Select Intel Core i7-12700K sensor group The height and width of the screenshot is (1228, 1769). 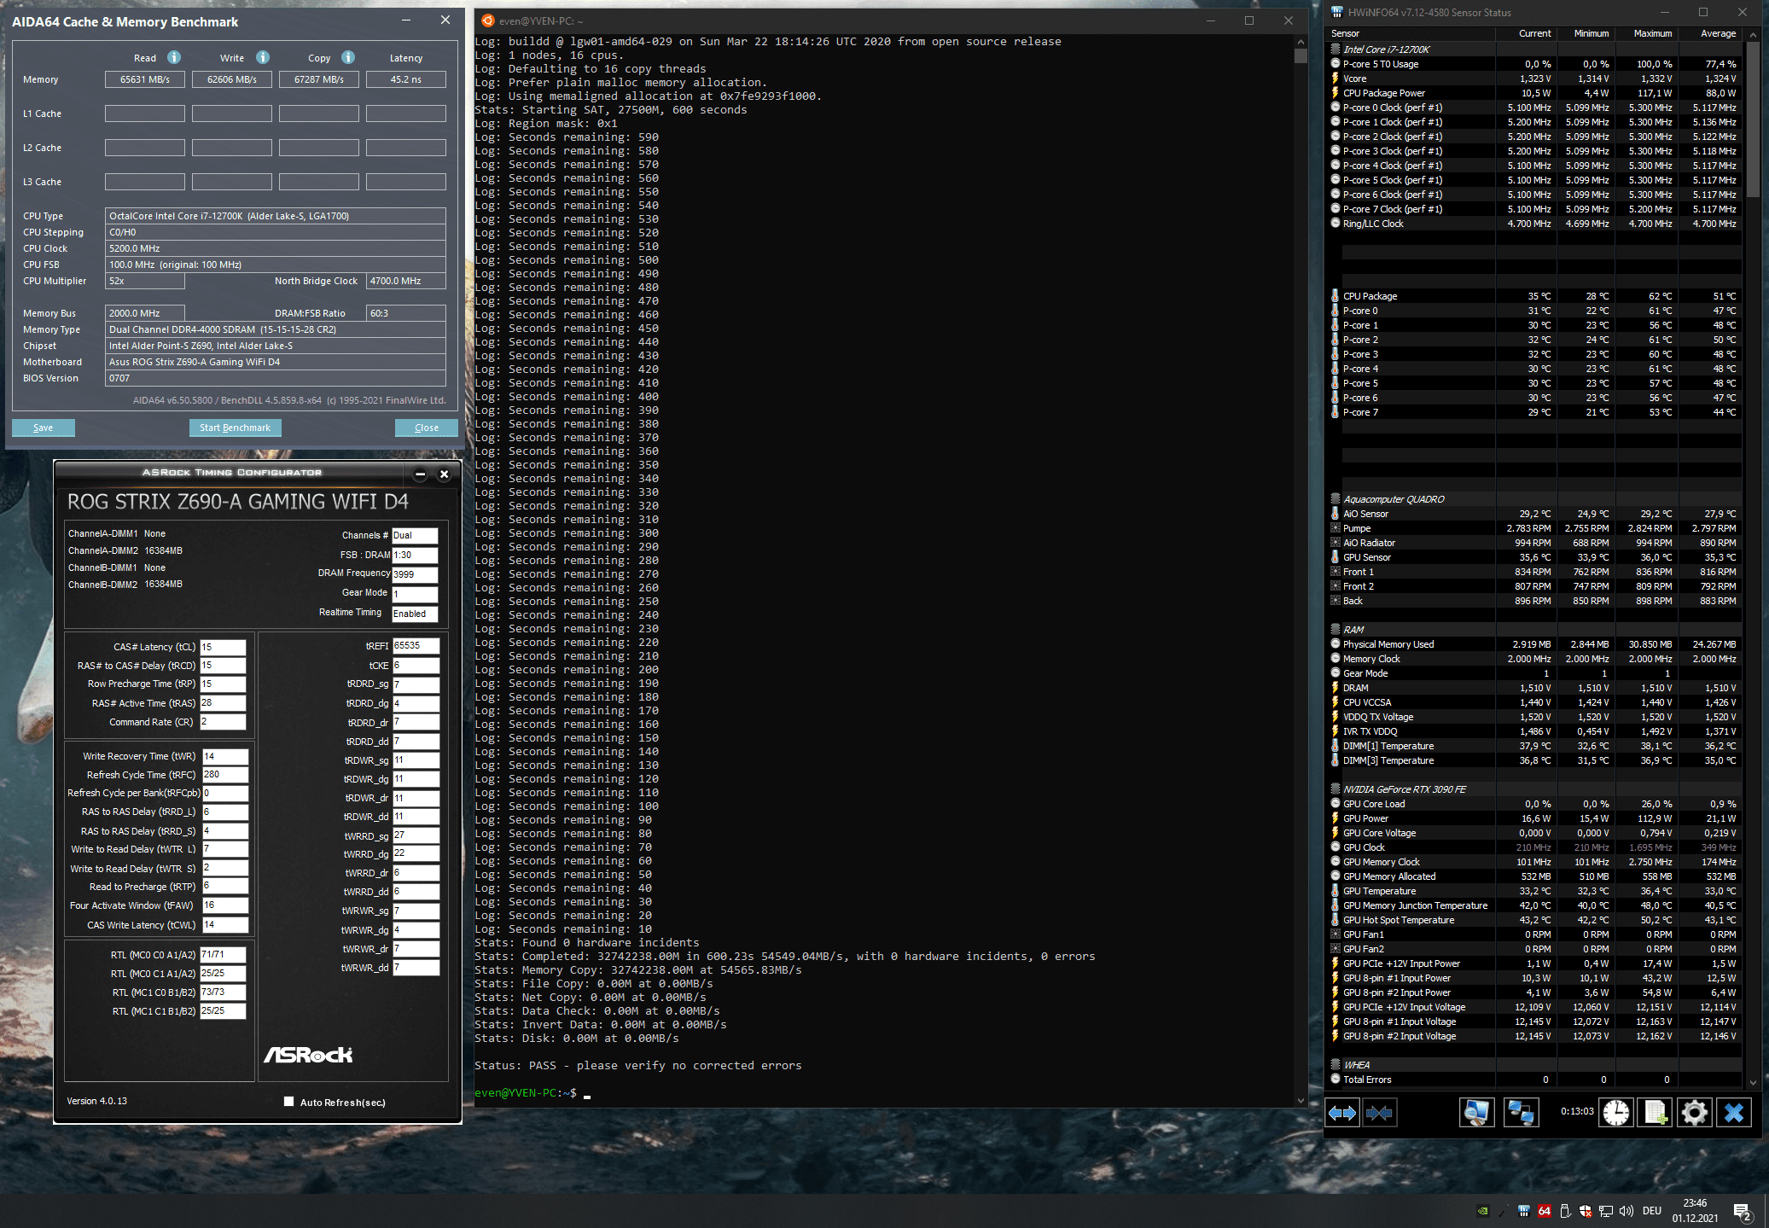[x=1386, y=49]
